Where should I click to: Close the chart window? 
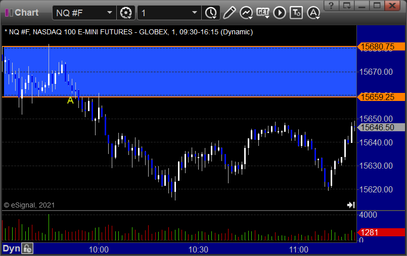point(392,6)
